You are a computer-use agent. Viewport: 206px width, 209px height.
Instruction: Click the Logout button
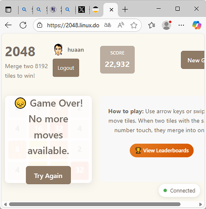(x=66, y=68)
